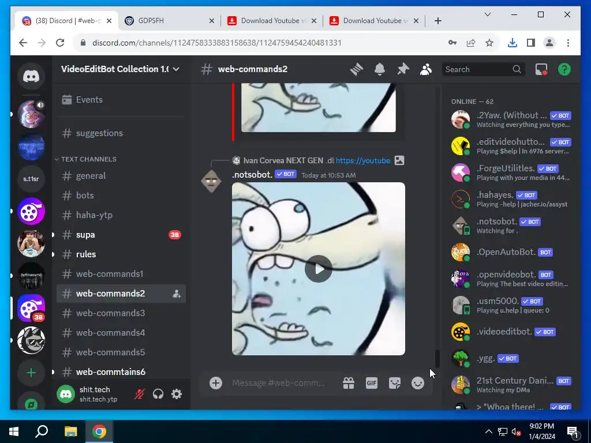Open Events in channel sidebar
The height and width of the screenshot is (443, 591).
tap(121, 99)
